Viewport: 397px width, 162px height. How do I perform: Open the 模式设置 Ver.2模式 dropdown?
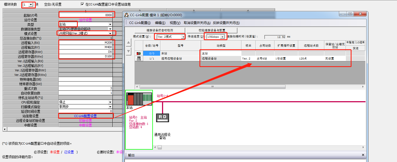tap(183, 37)
